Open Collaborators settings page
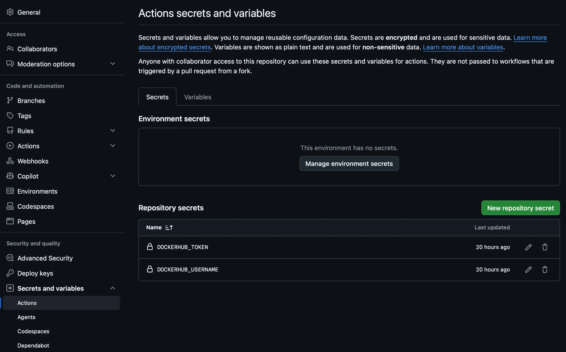 click(x=37, y=49)
